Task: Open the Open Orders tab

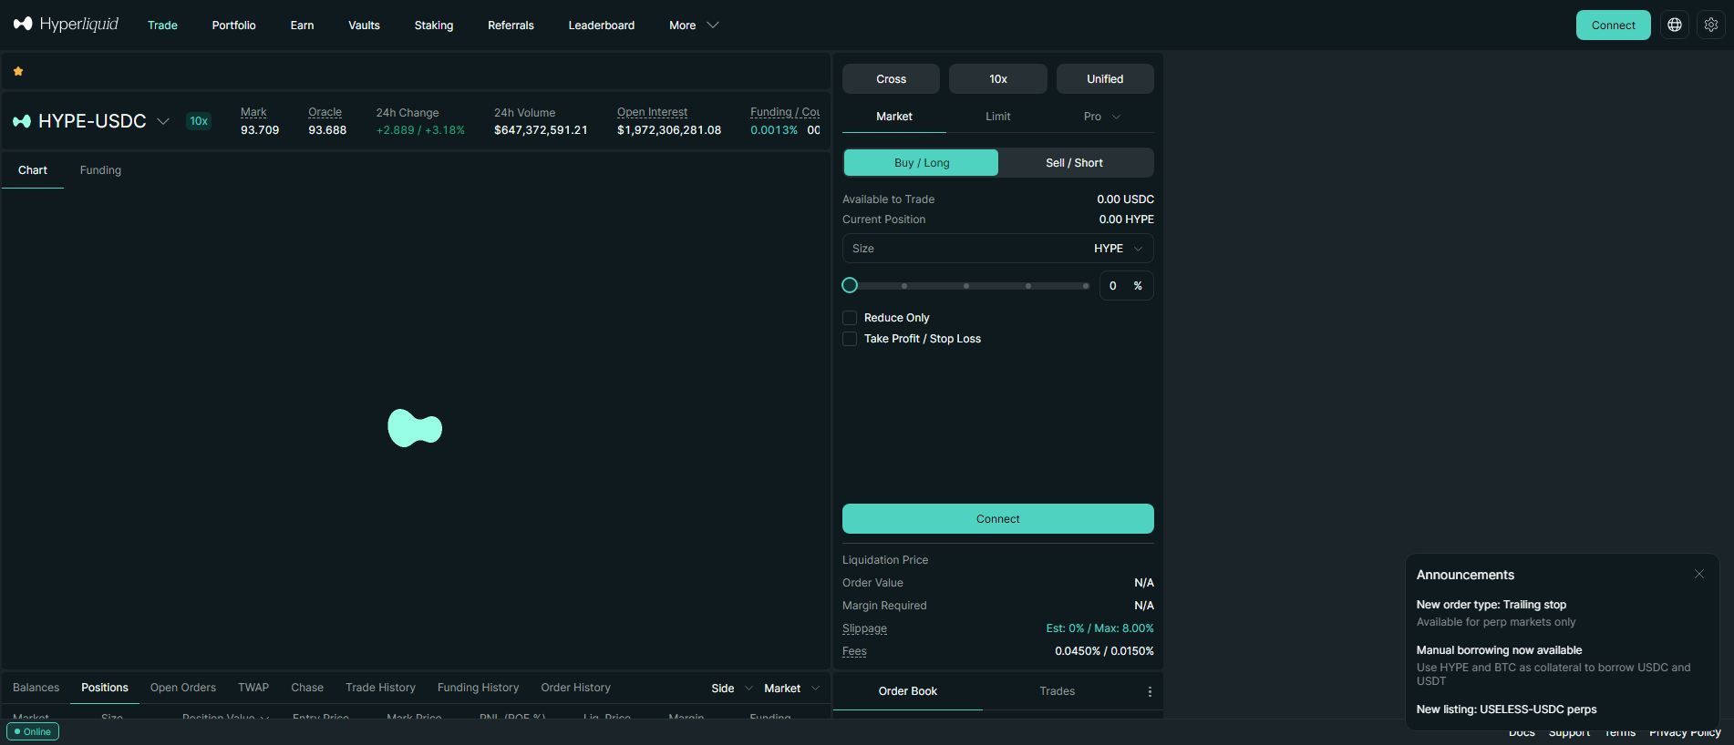Action: (x=183, y=688)
